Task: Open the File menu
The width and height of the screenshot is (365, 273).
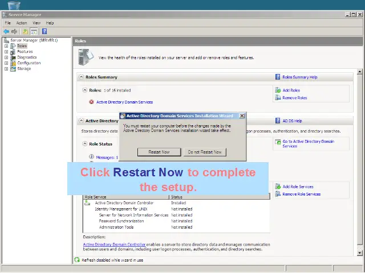Action: (7, 23)
